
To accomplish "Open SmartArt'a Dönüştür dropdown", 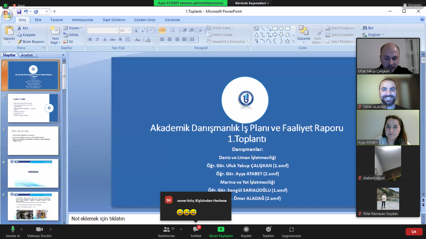I will [227, 42].
